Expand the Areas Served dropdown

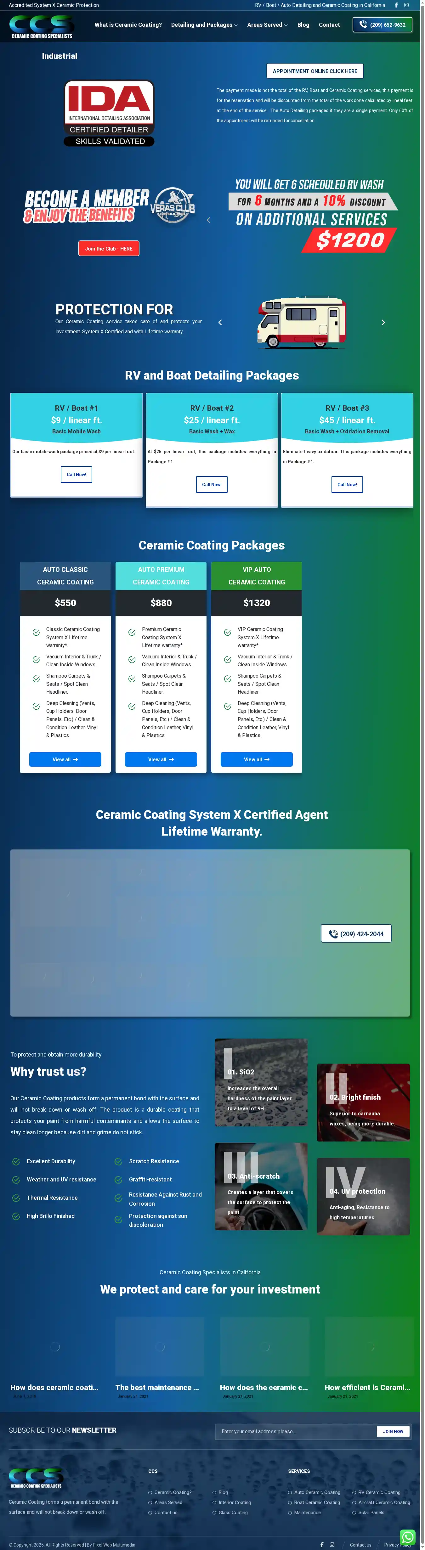click(x=267, y=25)
